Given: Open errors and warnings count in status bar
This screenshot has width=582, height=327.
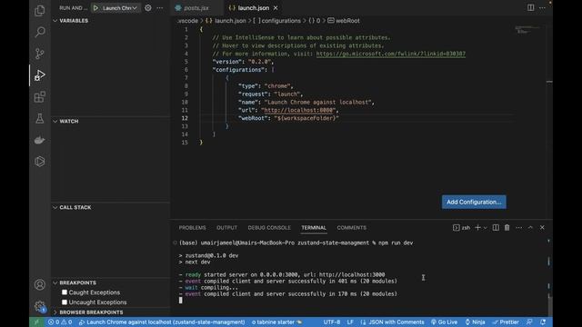Looking at the screenshot, I should tap(60, 322).
